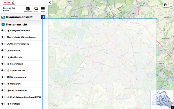Enable the Wärmeversorgung checkbox
Viewport: 174px width, 109px height.
coord(5,44)
